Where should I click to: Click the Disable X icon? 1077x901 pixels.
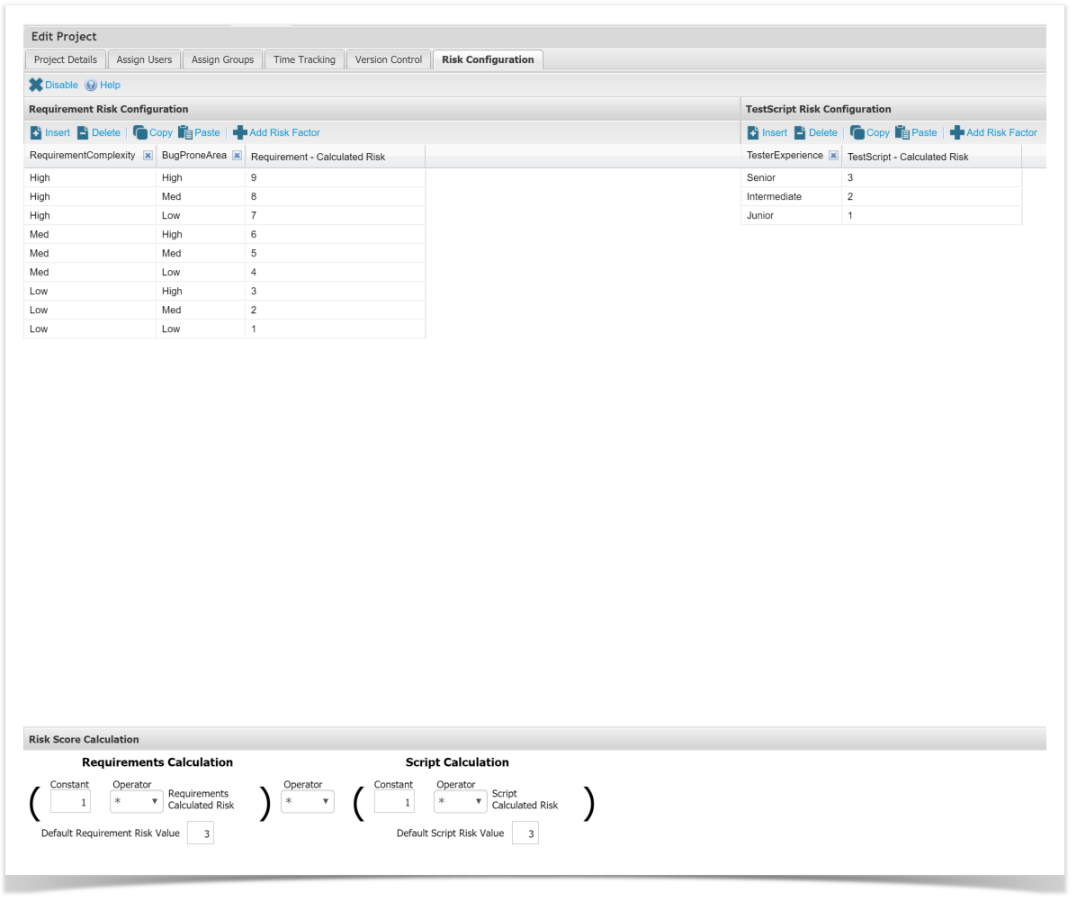(x=36, y=85)
